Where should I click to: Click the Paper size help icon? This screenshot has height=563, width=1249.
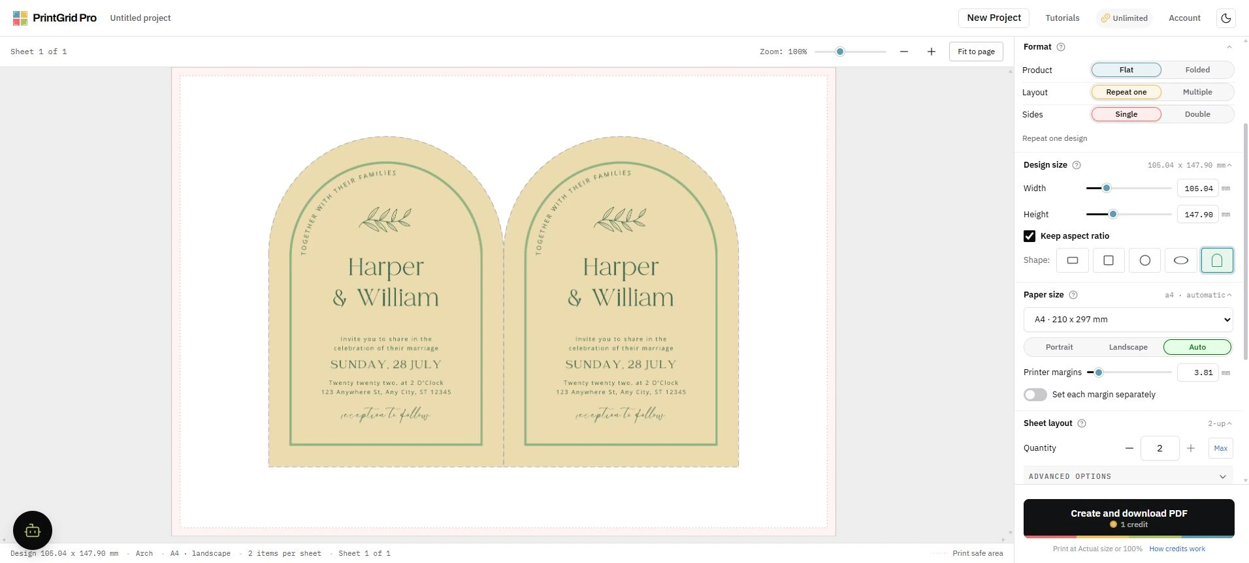click(x=1073, y=295)
